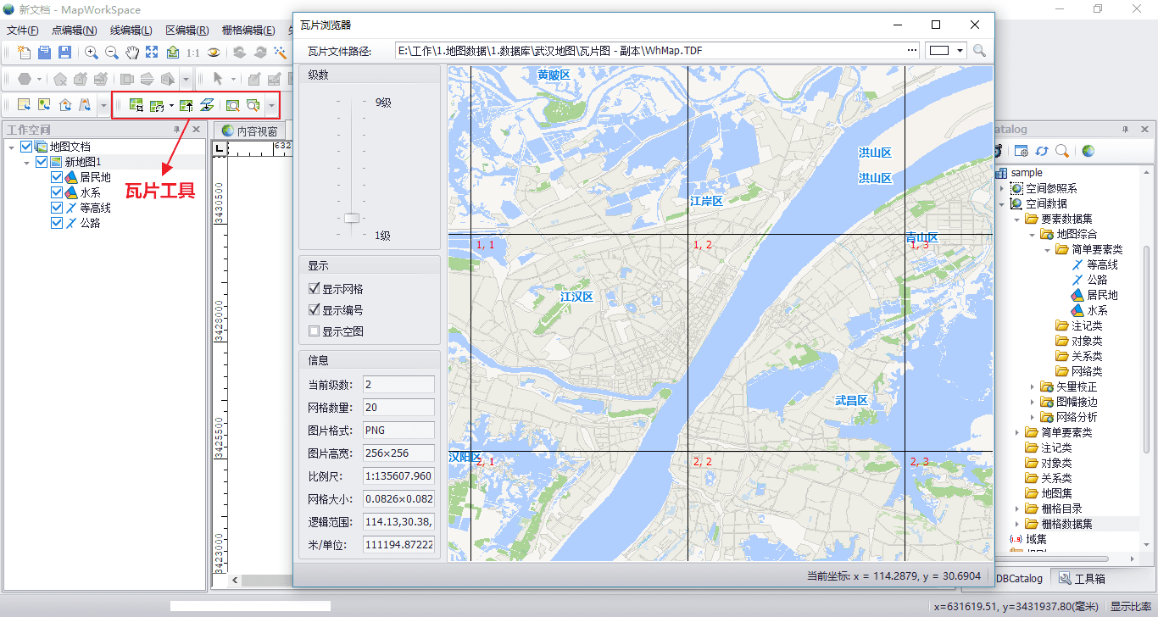Save document with the floppy disk icon
Viewport: 1158px width, 617px height.
point(64,53)
